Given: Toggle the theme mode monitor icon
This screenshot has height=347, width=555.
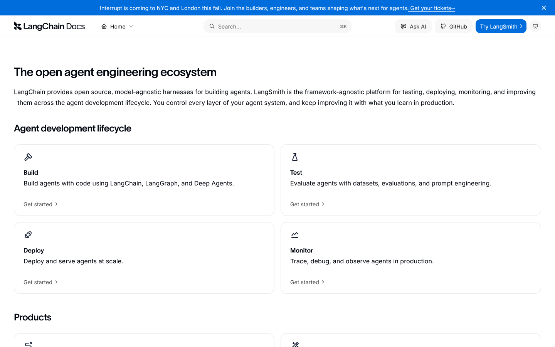Looking at the screenshot, I should (x=535, y=26).
